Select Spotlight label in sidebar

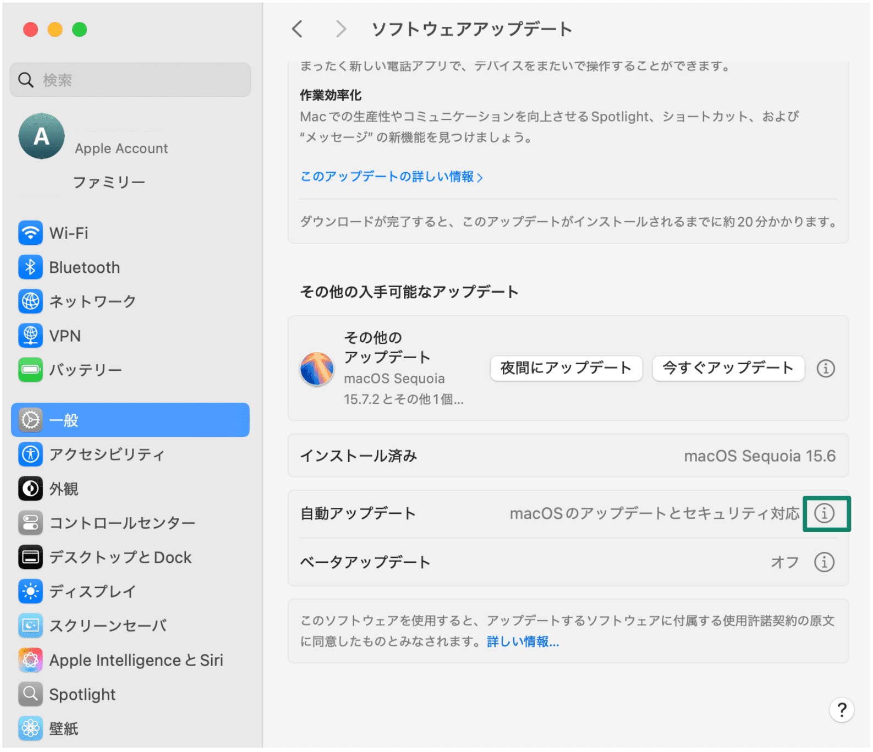pyautogui.click(x=83, y=694)
